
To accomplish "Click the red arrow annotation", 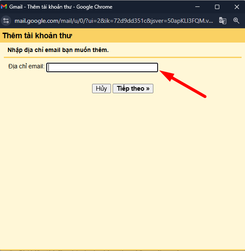I will 183,84.
